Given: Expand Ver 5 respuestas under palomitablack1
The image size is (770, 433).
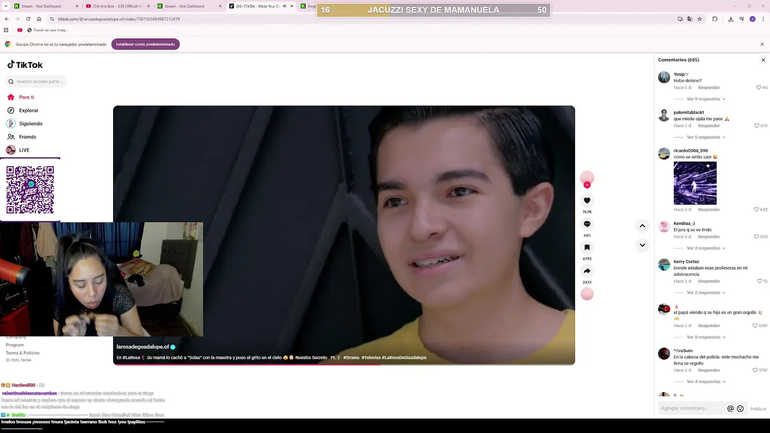Looking at the screenshot, I should 706,137.
